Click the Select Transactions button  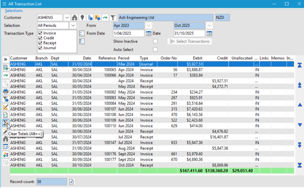[x=190, y=41]
